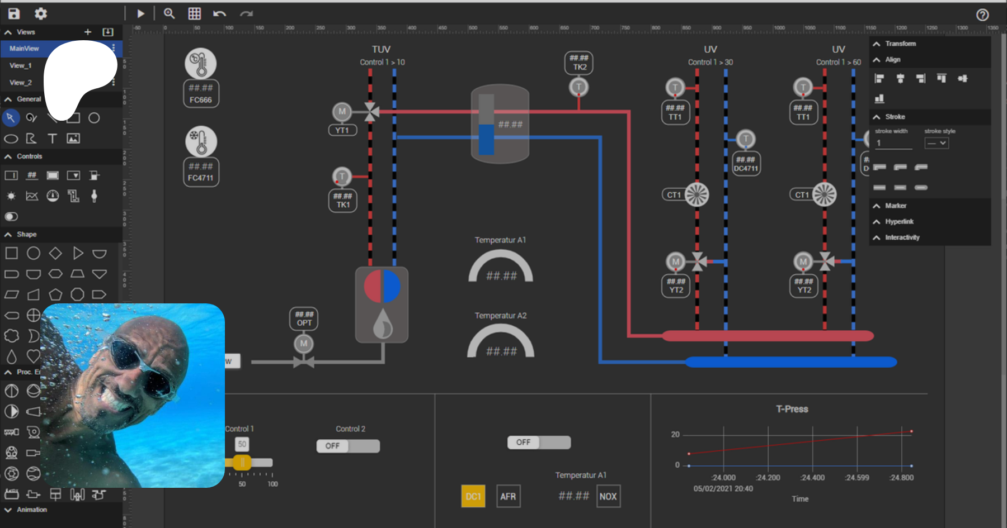Toggle the Control 2 OFF switch

tap(348, 446)
